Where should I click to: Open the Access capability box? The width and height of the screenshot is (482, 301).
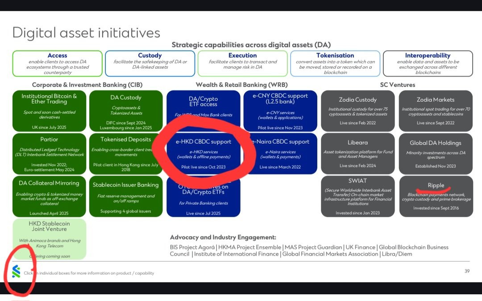point(58,64)
